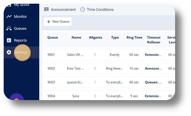The height and width of the screenshot is (116, 191).
Task: Click the Queues phone icon
Action: tap(9, 28)
